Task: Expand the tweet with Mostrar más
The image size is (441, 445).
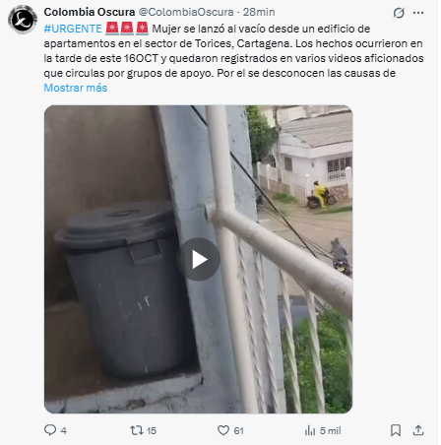Action: pos(76,88)
